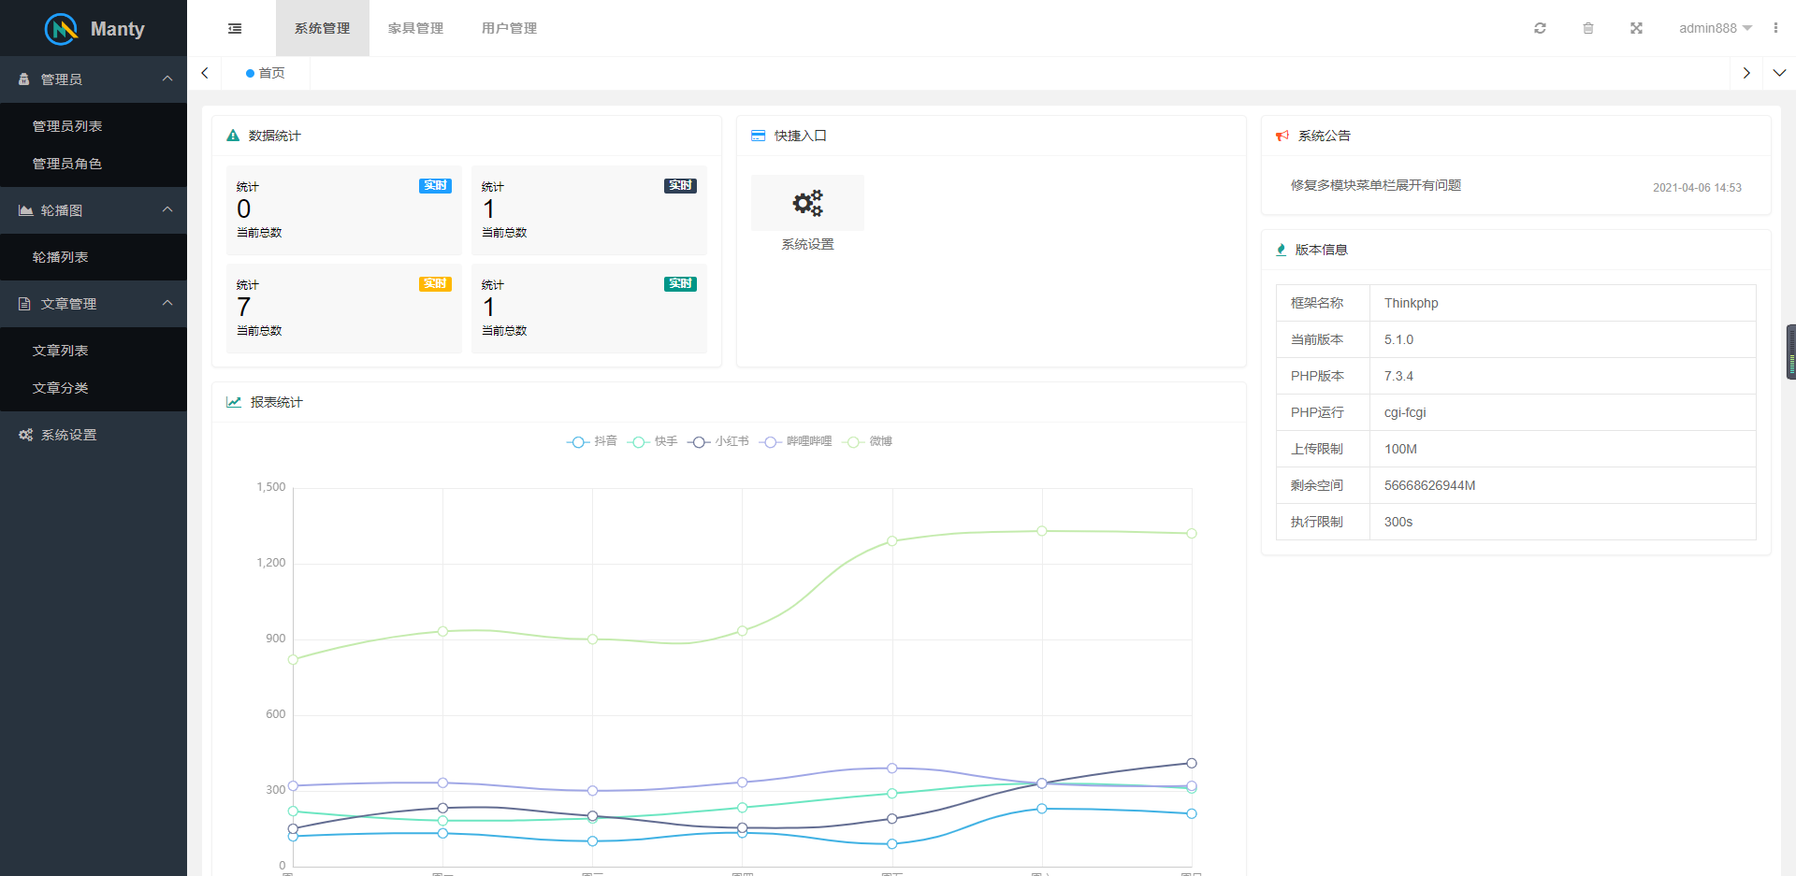Toggle 快手 series in chart legend
1796x876 pixels.
coord(652,441)
